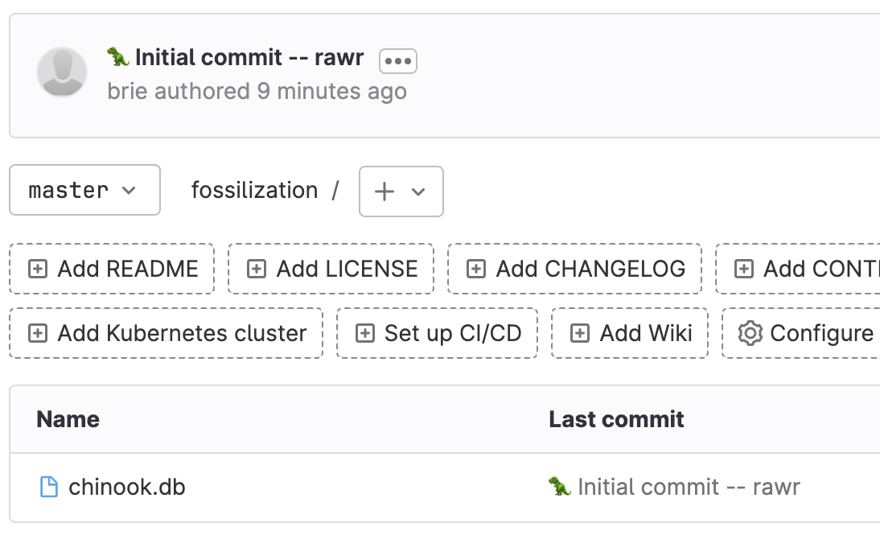Click the Add README button

(x=112, y=269)
